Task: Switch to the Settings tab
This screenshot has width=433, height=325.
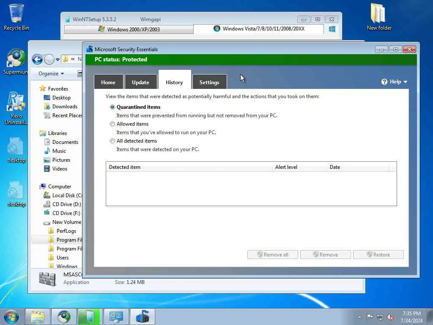Action: pyautogui.click(x=209, y=82)
